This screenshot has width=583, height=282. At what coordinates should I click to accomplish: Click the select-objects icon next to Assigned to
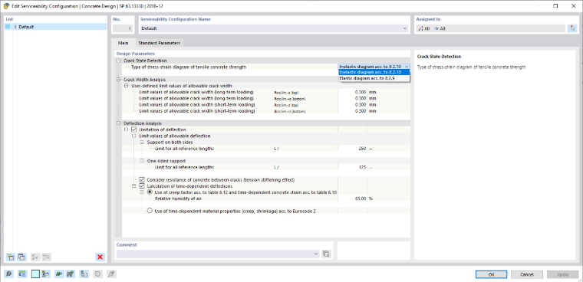(572, 28)
